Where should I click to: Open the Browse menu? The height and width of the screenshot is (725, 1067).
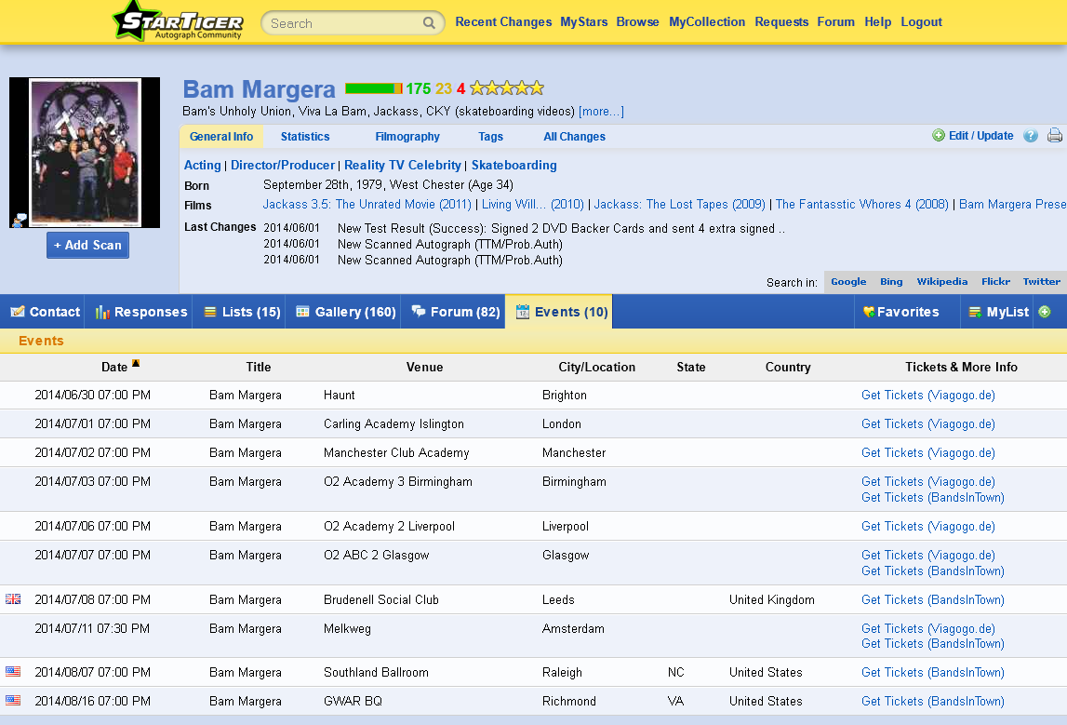637,21
